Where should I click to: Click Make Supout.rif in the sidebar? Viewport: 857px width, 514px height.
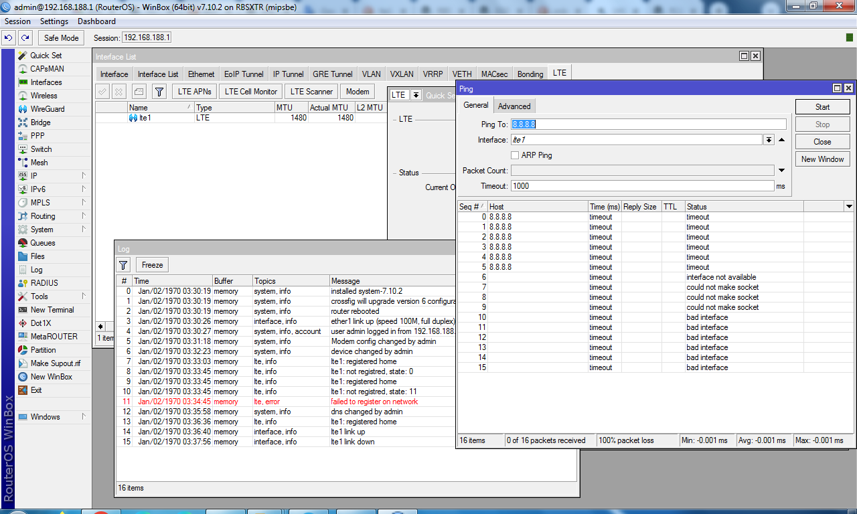(56, 363)
